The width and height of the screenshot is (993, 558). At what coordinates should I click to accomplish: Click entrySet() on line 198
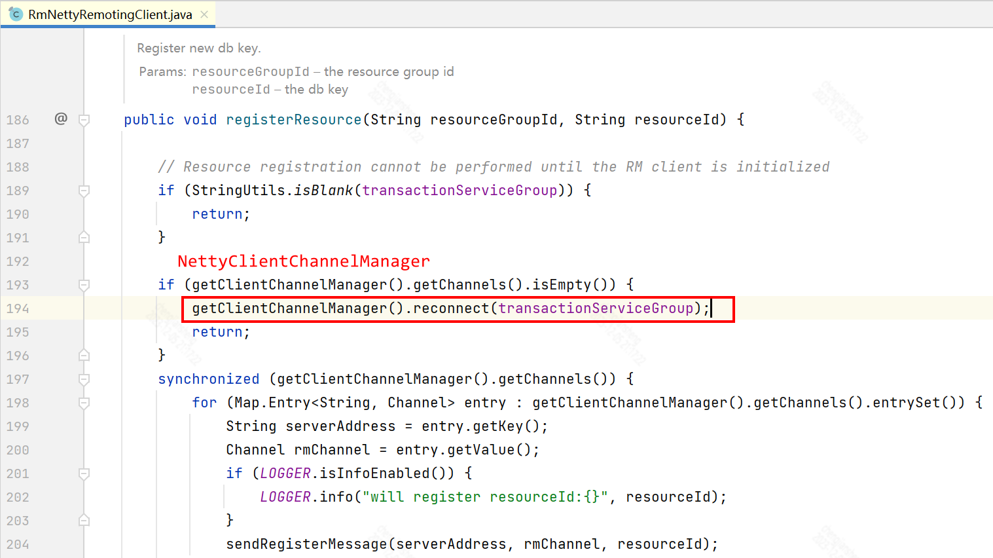click(919, 403)
